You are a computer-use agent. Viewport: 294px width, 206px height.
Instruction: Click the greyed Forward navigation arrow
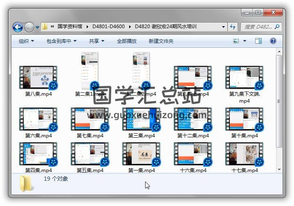[x=29, y=27]
